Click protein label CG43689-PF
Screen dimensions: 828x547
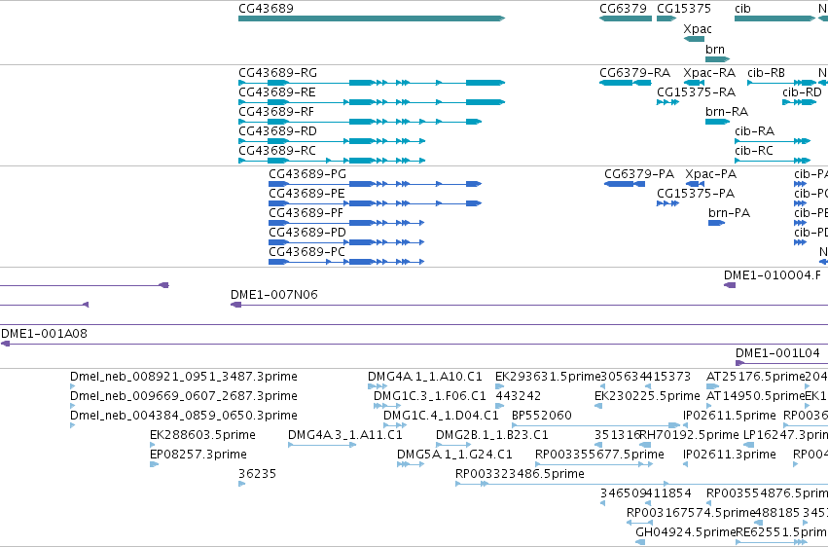coord(306,213)
